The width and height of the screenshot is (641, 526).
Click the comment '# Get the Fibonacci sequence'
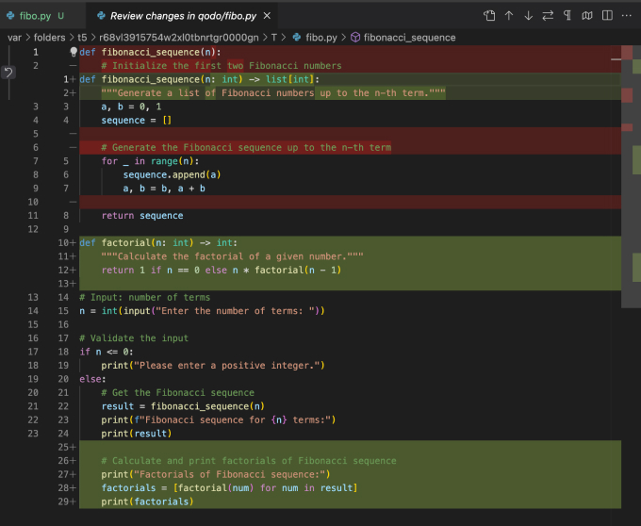tap(178, 393)
